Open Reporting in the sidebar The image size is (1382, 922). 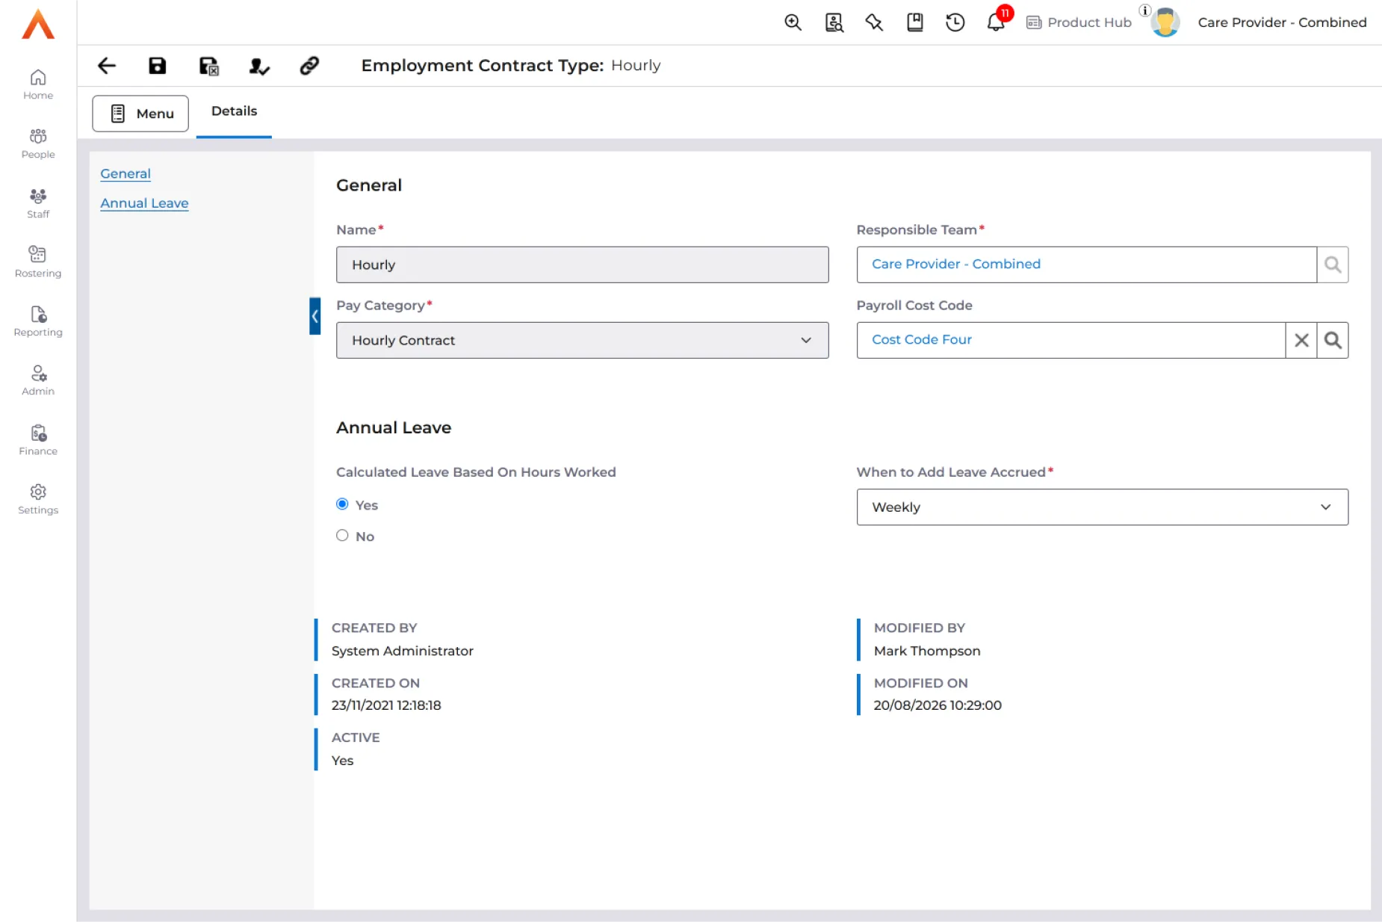click(x=38, y=321)
